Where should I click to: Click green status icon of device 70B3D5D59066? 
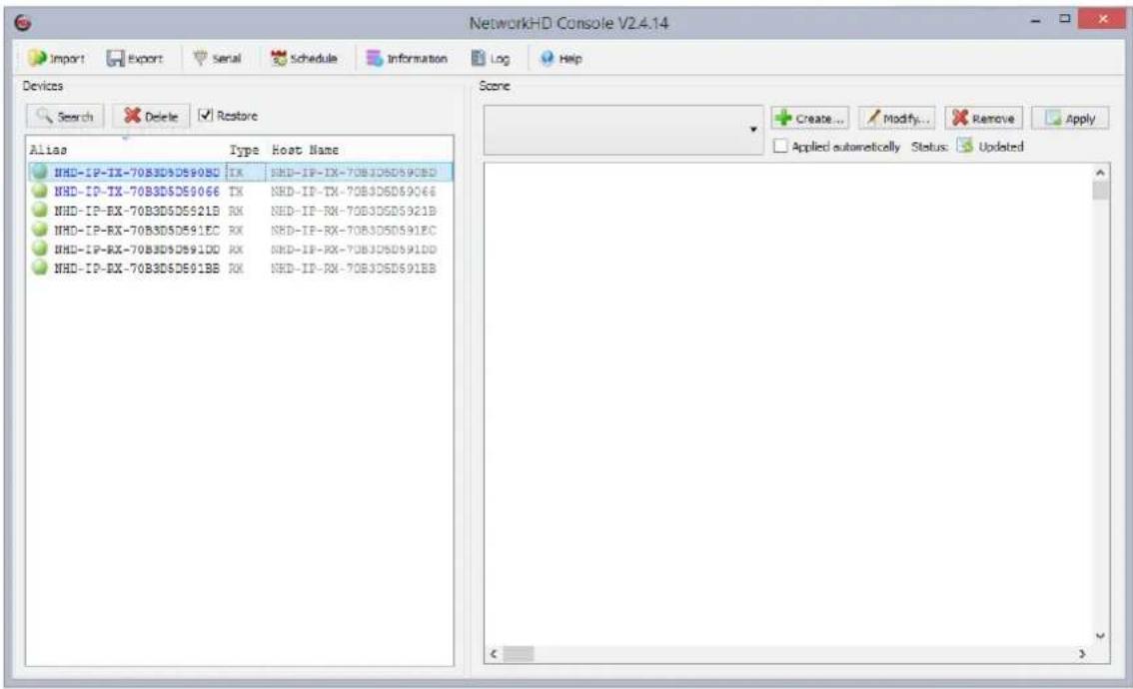pyautogui.click(x=40, y=191)
